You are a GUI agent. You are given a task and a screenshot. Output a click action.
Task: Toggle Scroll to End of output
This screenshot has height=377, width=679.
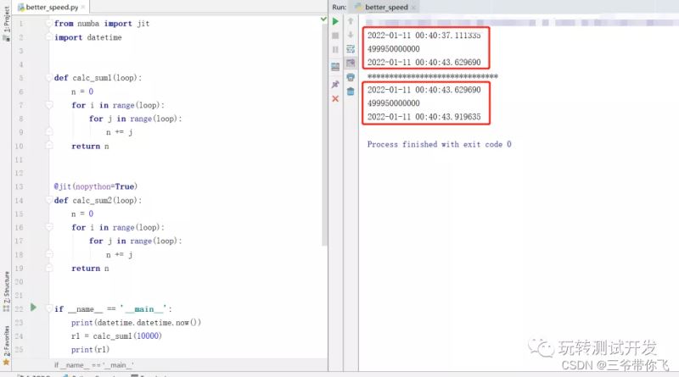pyautogui.click(x=350, y=63)
